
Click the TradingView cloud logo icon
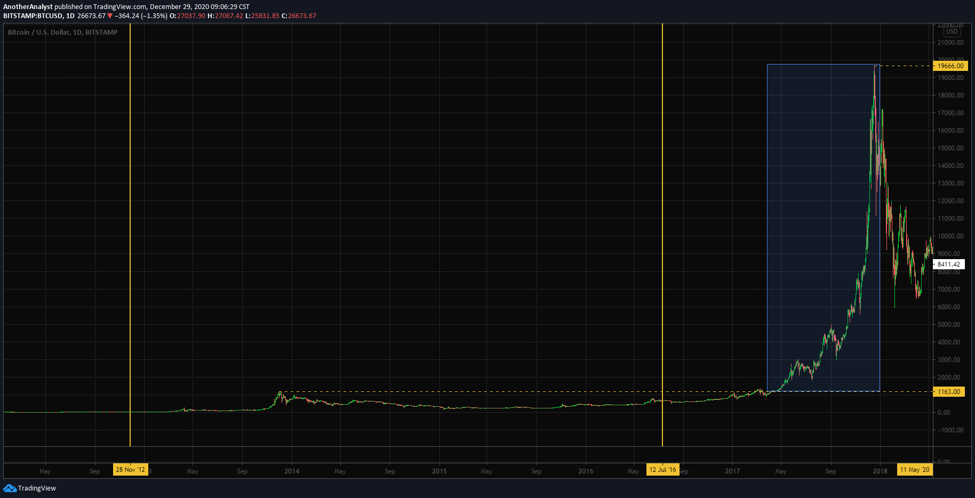10,488
